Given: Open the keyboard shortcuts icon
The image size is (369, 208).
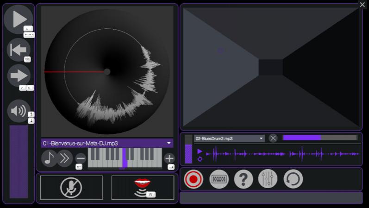Looking at the screenshot, I should (x=219, y=179).
